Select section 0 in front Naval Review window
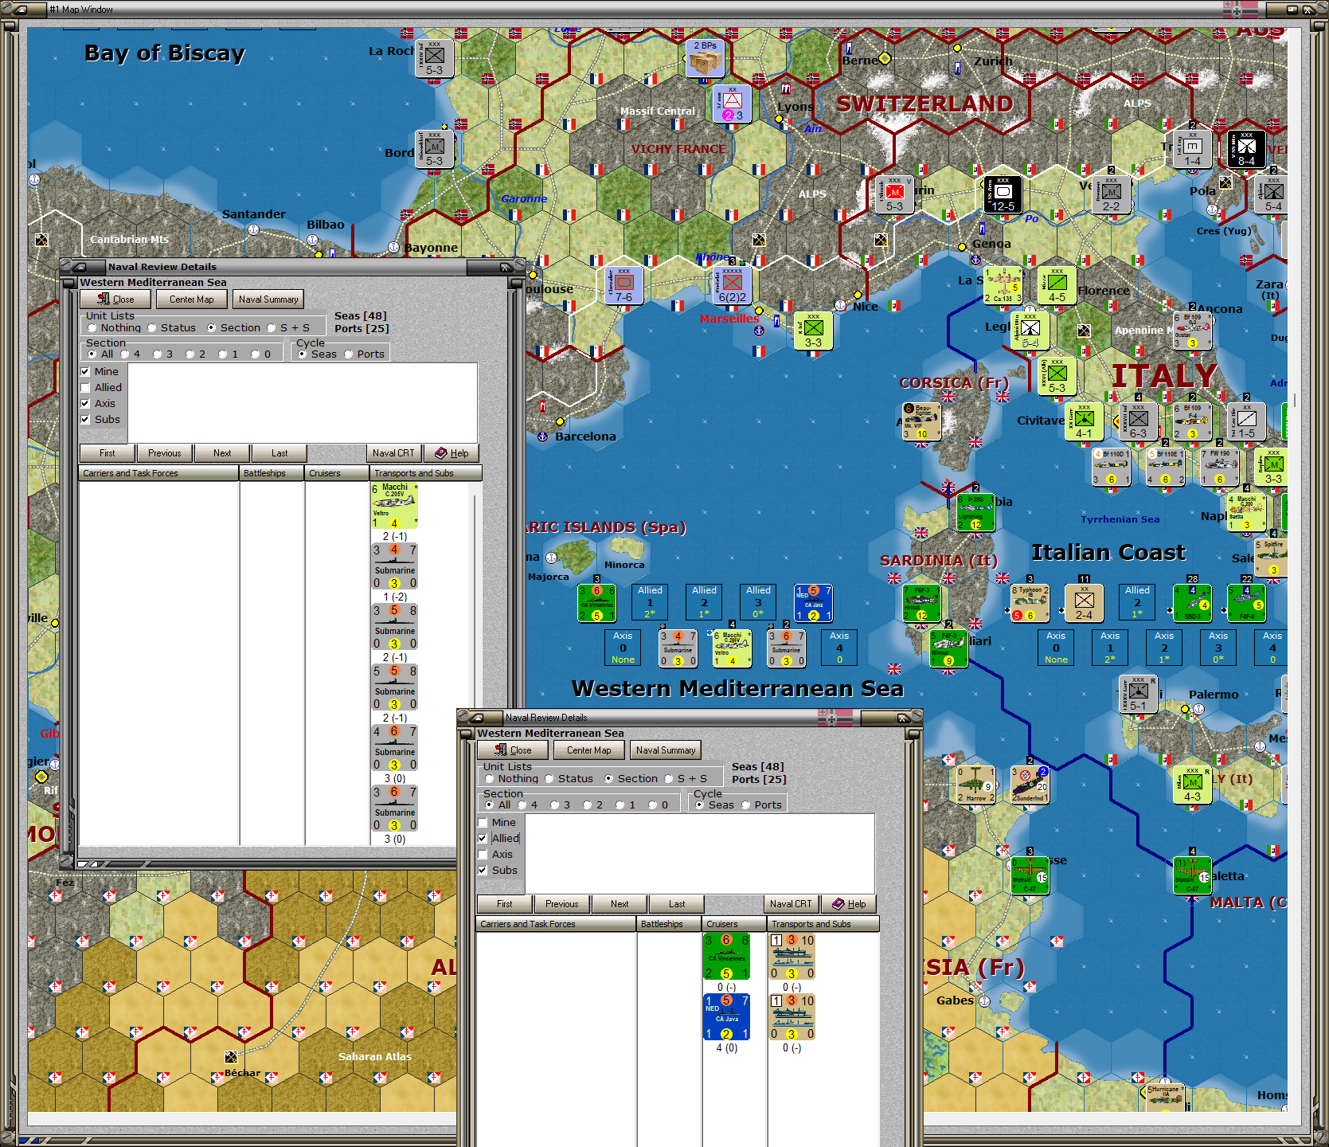The width and height of the screenshot is (1329, 1147). [652, 804]
